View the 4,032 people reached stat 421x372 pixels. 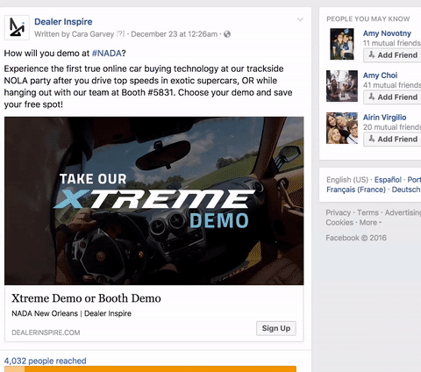pyautogui.click(x=46, y=361)
